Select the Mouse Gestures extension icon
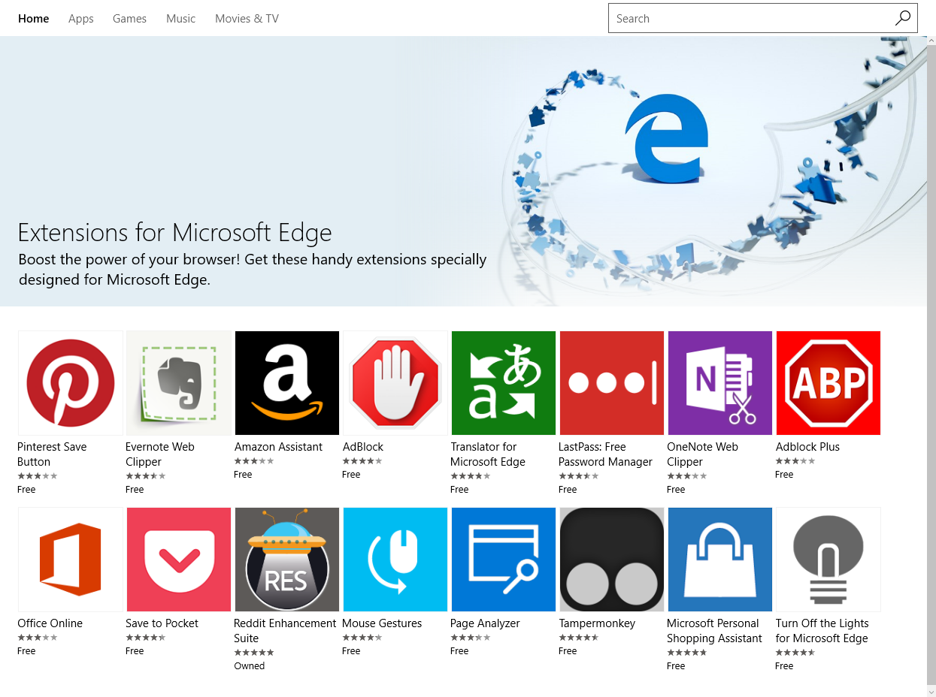The image size is (936, 697). (x=395, y=560)
